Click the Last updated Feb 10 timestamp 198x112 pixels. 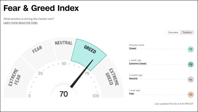coord(174,104)
